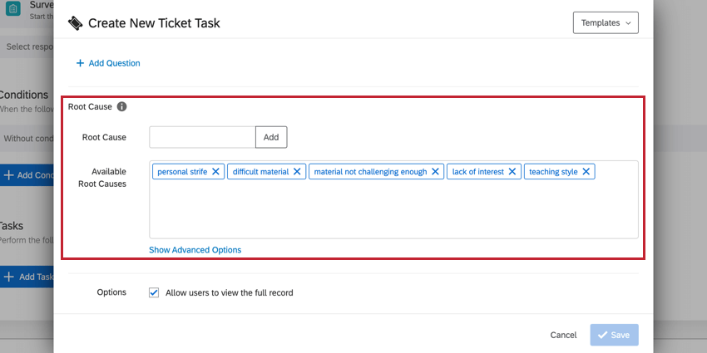Viewport: 707px width, 353px height.
Task: Select the teaching style tag label
Action: click(553, 172)
